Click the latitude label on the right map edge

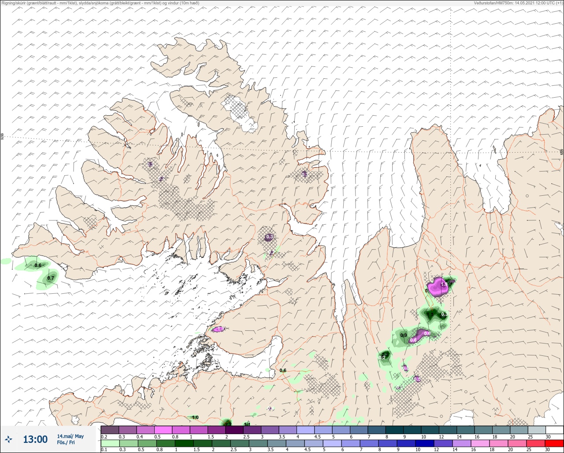[562, 152]
